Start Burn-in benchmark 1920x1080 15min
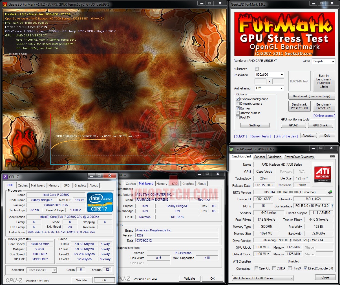The height and width of the screenshot is (285, 340). pos(324,81)
